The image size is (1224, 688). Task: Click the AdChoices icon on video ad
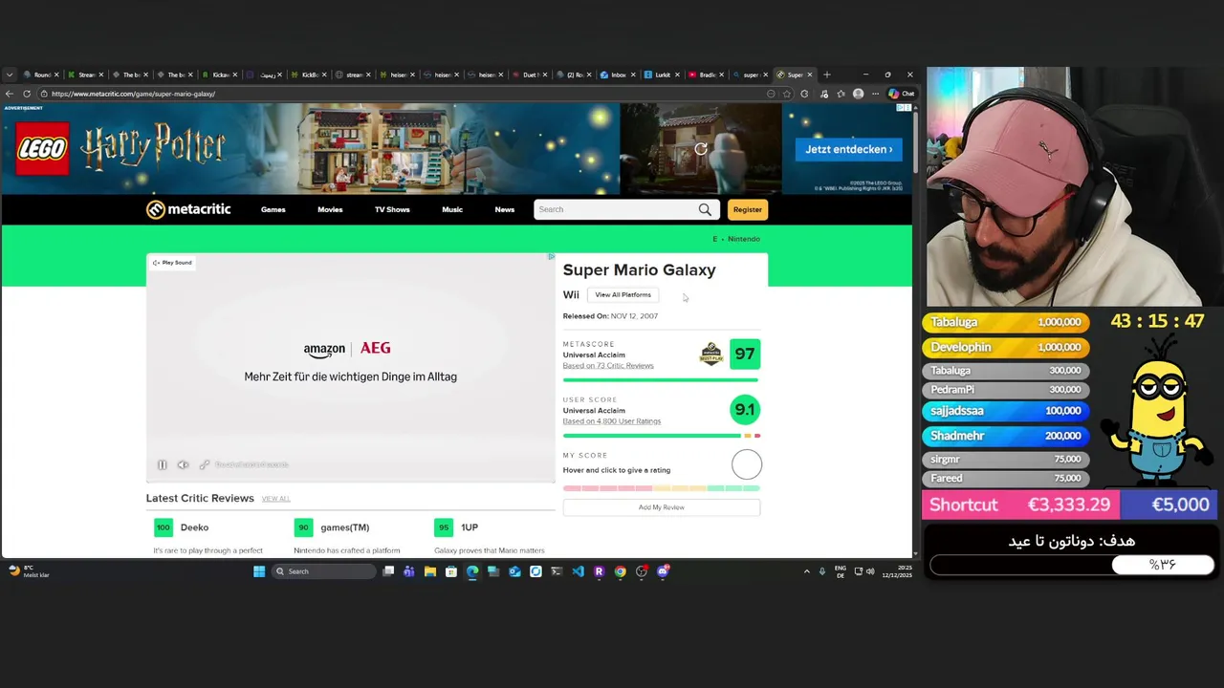pos(551,256)
